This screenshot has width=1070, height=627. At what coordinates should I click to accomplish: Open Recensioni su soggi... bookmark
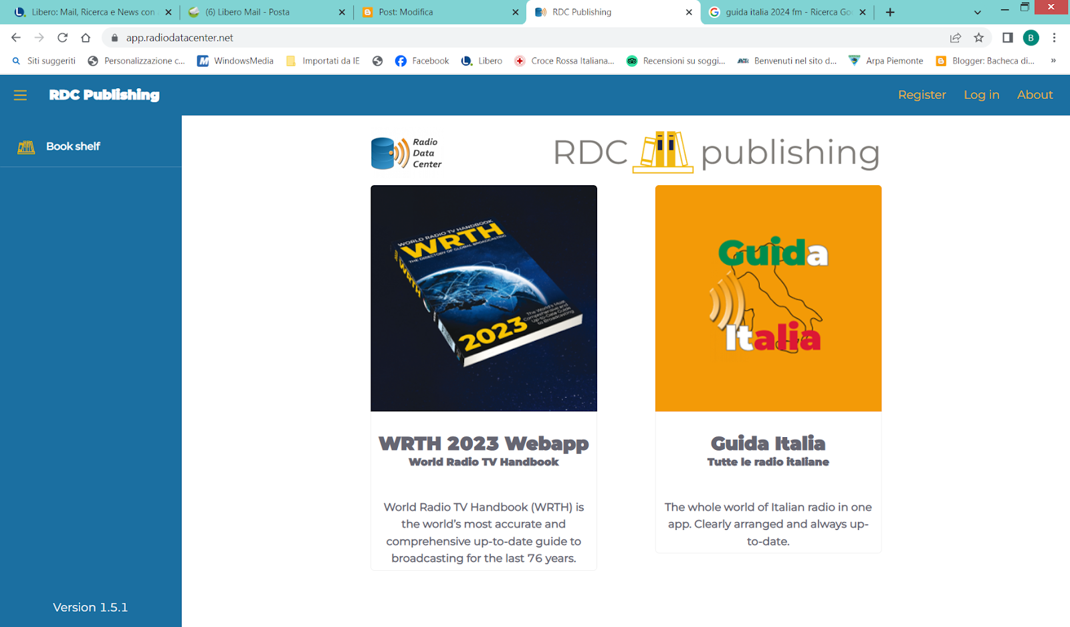pyautogui.click(x=675, y=61)
